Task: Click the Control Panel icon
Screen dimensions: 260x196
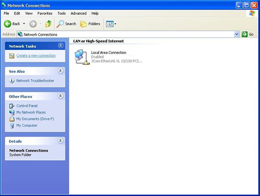Action: pyautogui.click(x=11, y=106)
